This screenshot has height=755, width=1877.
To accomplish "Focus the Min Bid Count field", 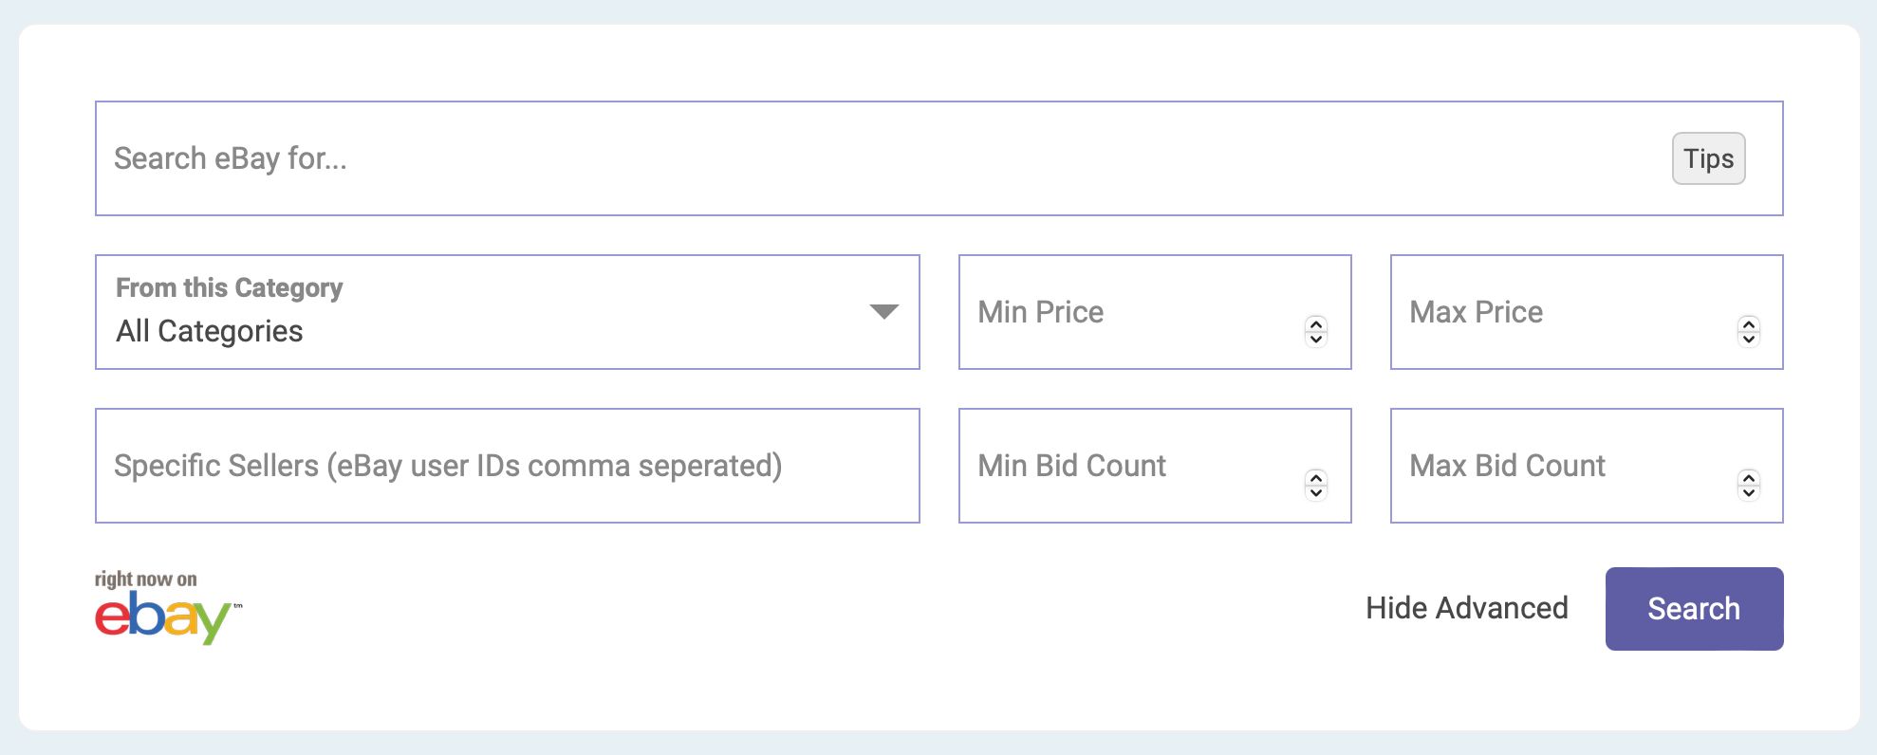I will pos(1155,466).
